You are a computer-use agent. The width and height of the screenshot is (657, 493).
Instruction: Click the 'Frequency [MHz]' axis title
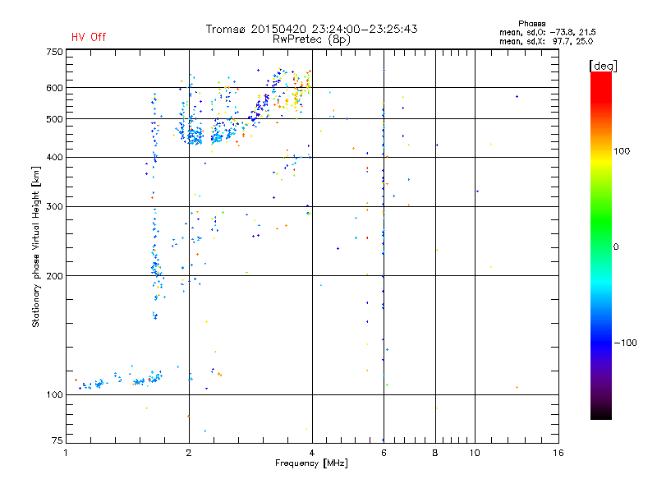pyautogui.click(x=311, y=463)
